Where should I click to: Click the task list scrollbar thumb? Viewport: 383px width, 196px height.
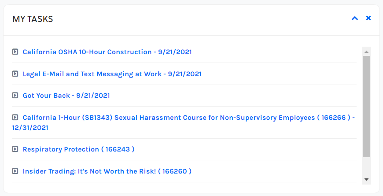(366, 106)
